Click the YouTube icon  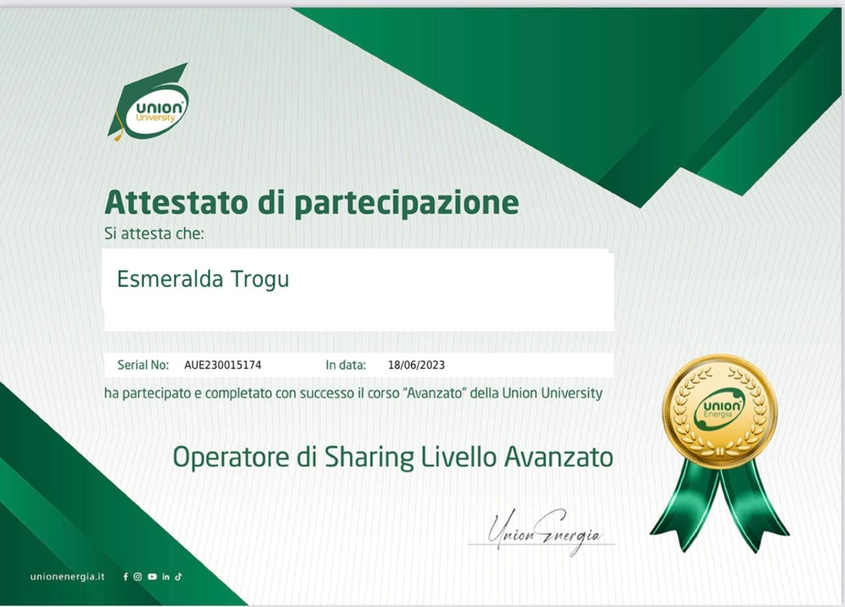[152, 576]
